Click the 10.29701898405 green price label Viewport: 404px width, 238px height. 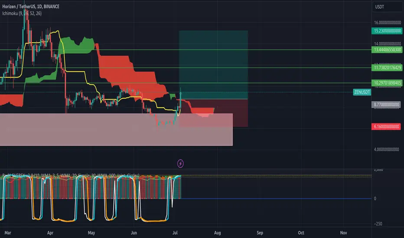(387, 83)
